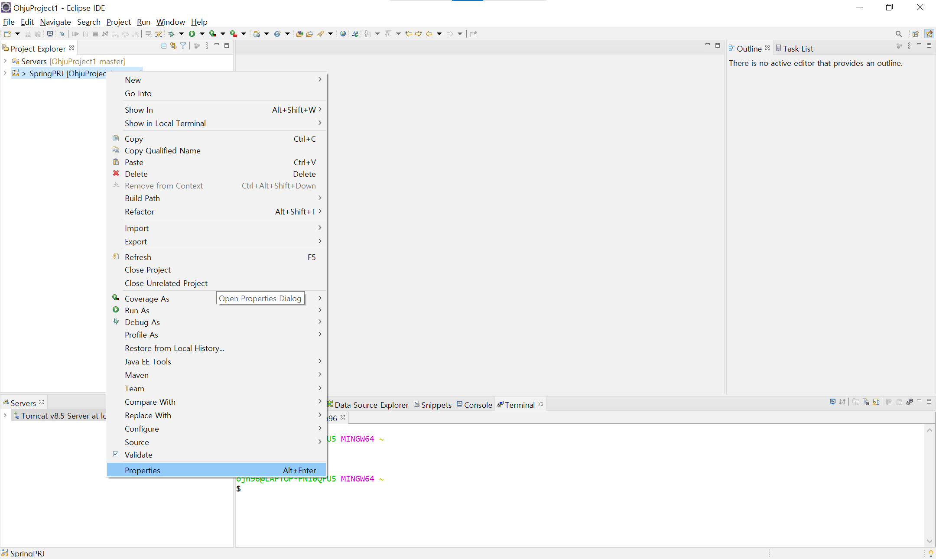Click the green Run launch button
The width and height of the screenshot is (936, 559).
point(192,34)
